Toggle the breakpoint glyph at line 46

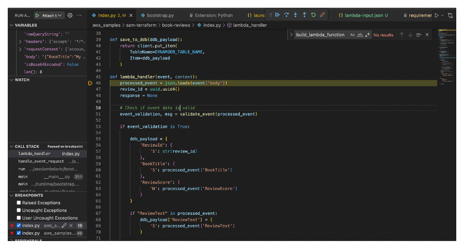pos(90,83)
